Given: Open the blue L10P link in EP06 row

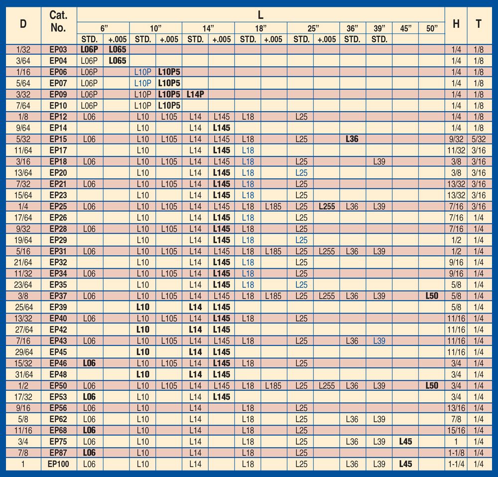Looking at the screenshot, I should click(x=143, y=72).
